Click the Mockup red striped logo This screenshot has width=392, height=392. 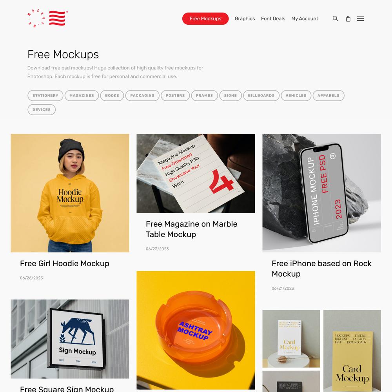47,18
